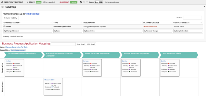Click the Hide Detail button

pos(91,44)
